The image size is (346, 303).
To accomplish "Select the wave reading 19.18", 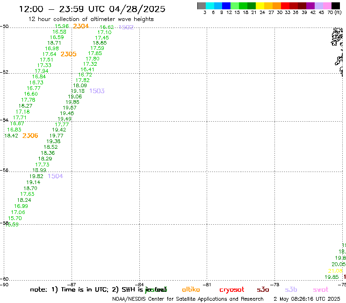I will 78,91.
